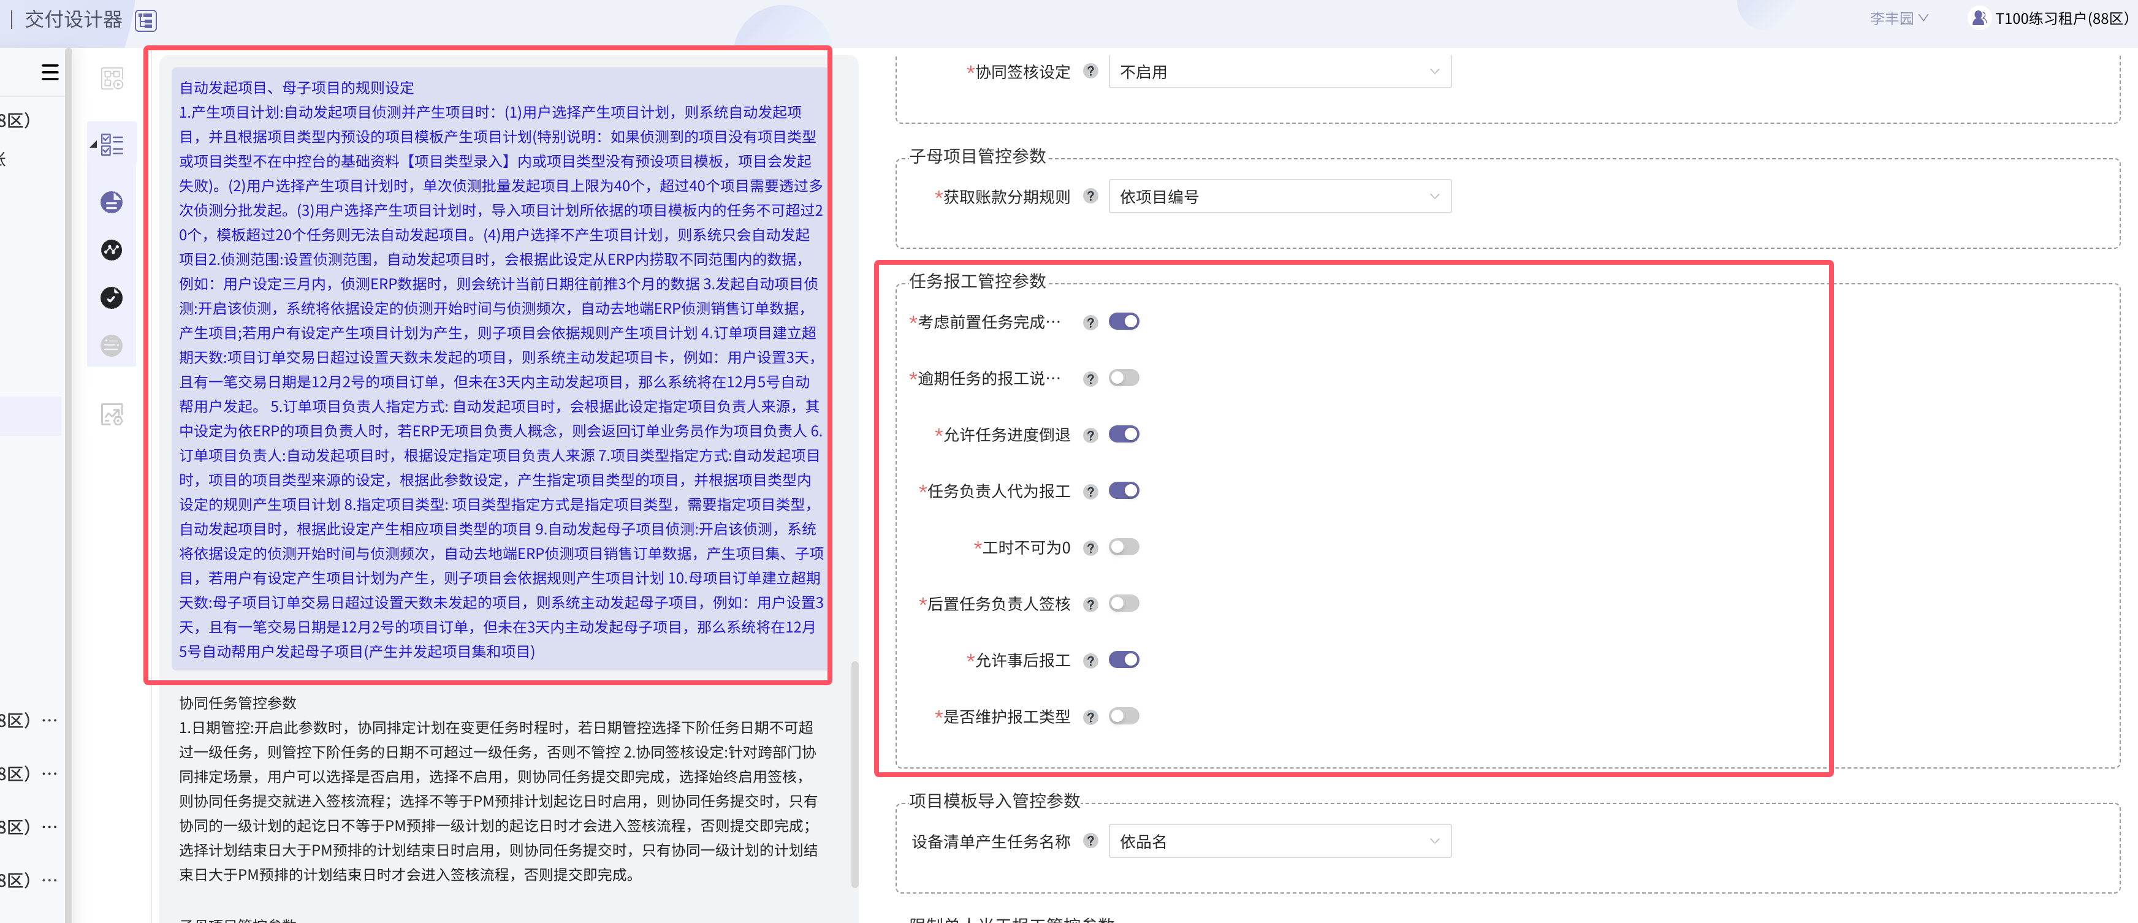Turn on 是否维护报工类型 toggle
The image size is (2138, 923).
(1124, 716)
